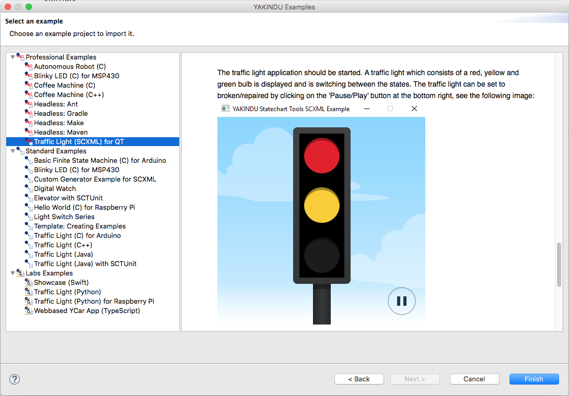569x396 pixels.
Task: Click the Labs Examples category icon
Action: click(20, 273)
